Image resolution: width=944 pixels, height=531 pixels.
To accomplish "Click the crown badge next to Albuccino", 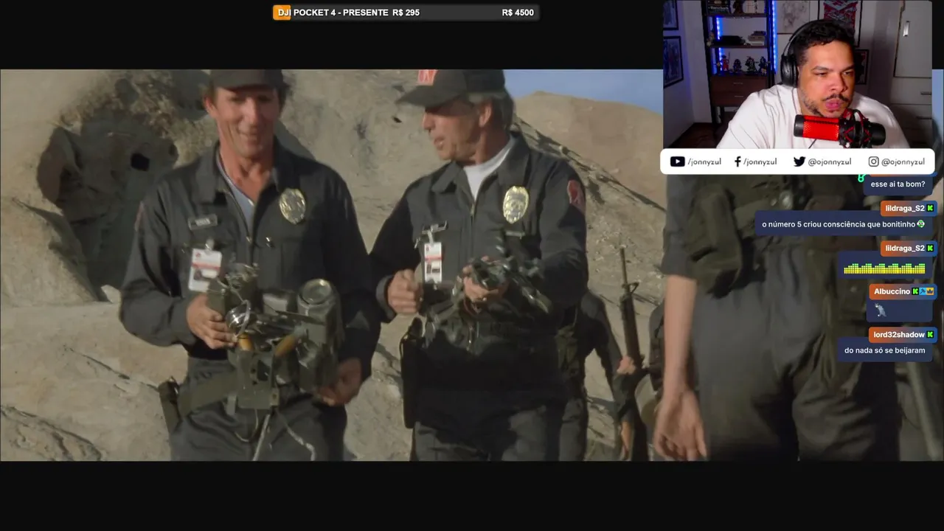I will 930,292.
